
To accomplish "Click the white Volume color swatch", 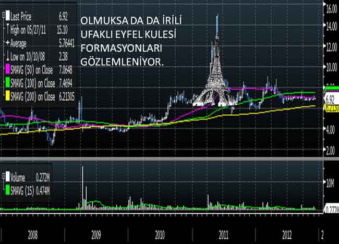I will 8,177.
